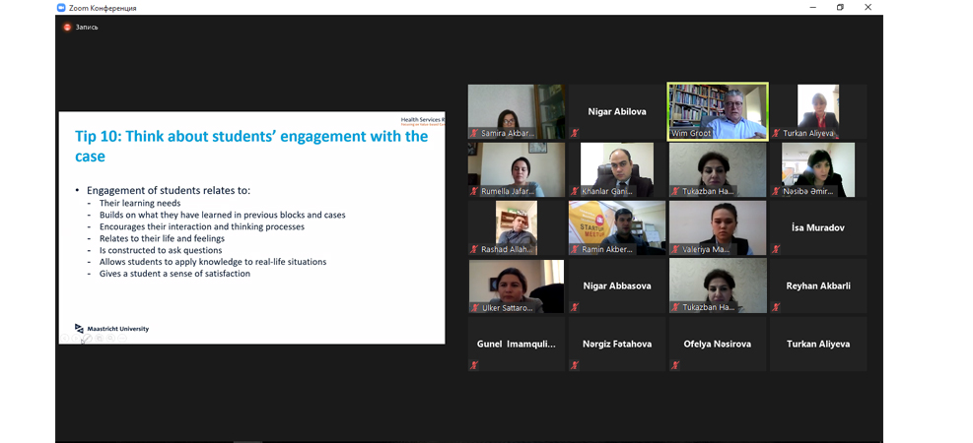This screenshot has height=443, width=973.
Task: Click Khanlar Gan's video tile
Action: coord(617,169)
